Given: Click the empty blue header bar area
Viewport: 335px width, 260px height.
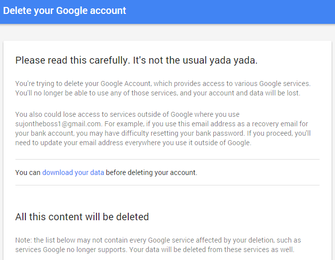Looking at the screenshot, I should point(239,11).
